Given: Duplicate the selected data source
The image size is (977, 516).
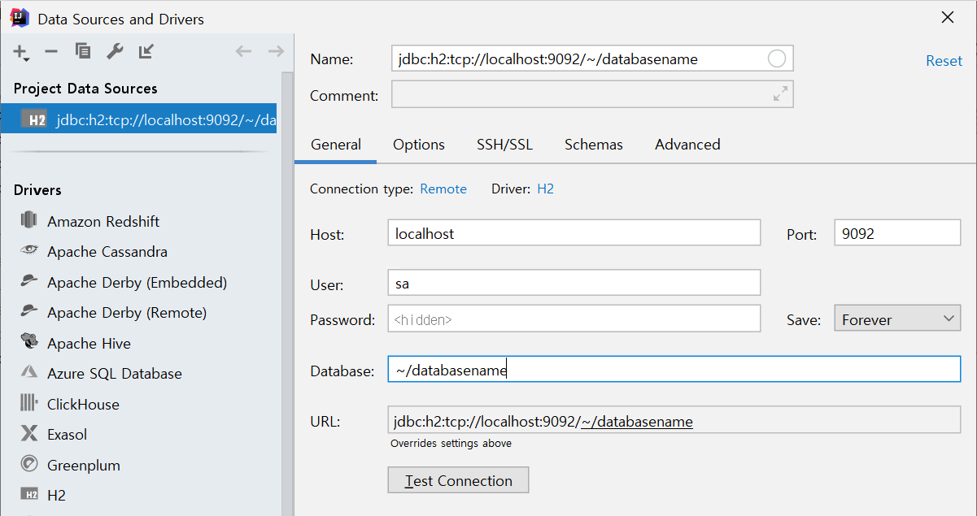Looking at the screenshot, I should [x=83, y=52].
